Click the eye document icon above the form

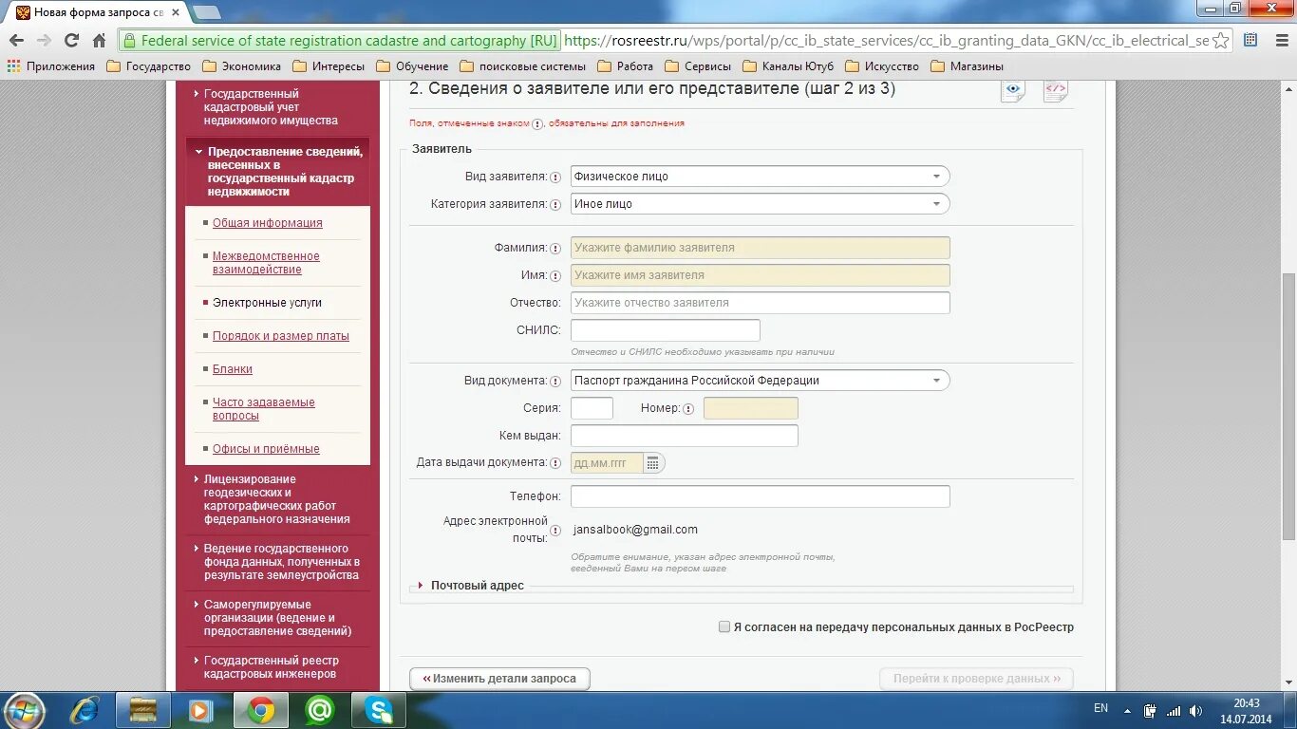(1013, 91)
